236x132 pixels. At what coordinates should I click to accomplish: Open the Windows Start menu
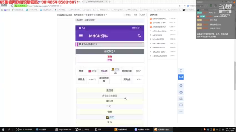tap(3, 129)
